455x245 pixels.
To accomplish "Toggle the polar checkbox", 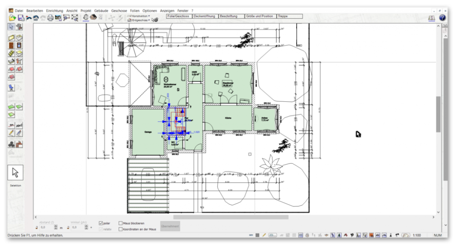I will click(101, 223).
